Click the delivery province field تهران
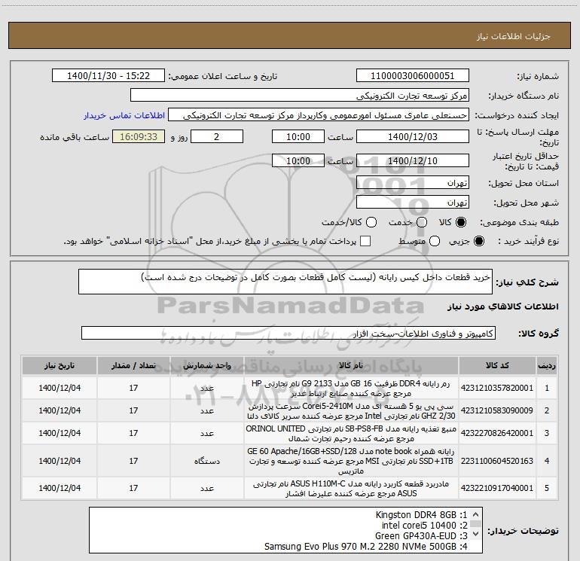580x561 pixels. (x=413, y=183)
